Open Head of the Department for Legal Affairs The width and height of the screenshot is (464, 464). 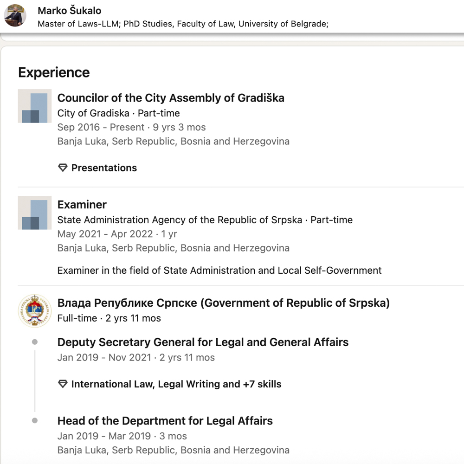point(165,421)
